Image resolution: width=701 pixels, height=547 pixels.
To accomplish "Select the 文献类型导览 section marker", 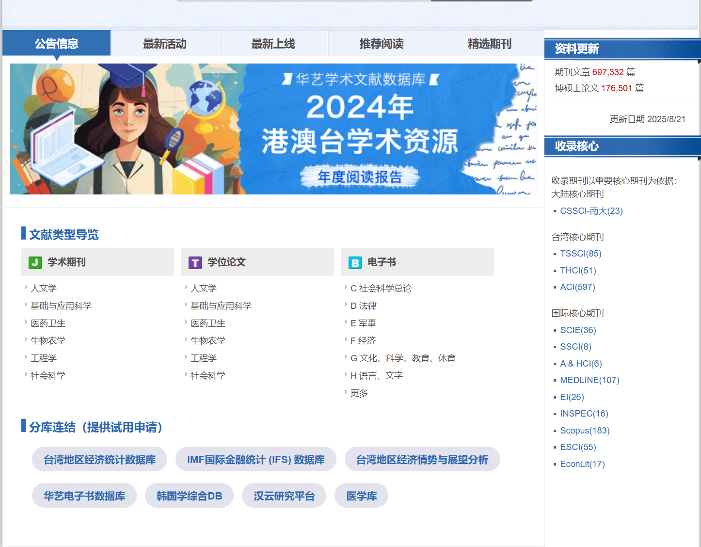I will pos(22,234).
